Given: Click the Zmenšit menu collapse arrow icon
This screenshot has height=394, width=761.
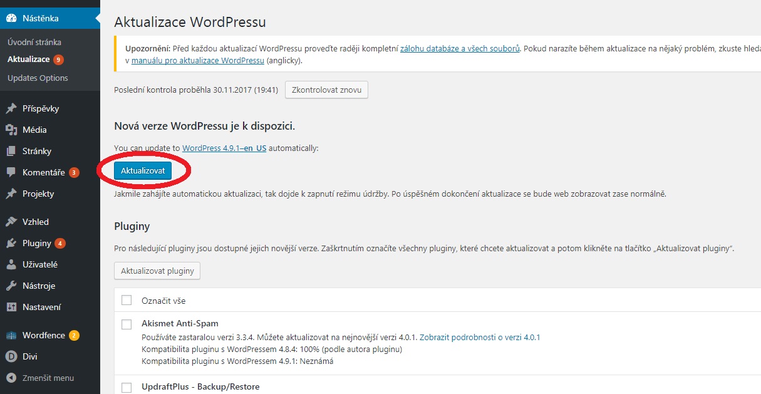Looking at the screenshot, I should (11, 378).
